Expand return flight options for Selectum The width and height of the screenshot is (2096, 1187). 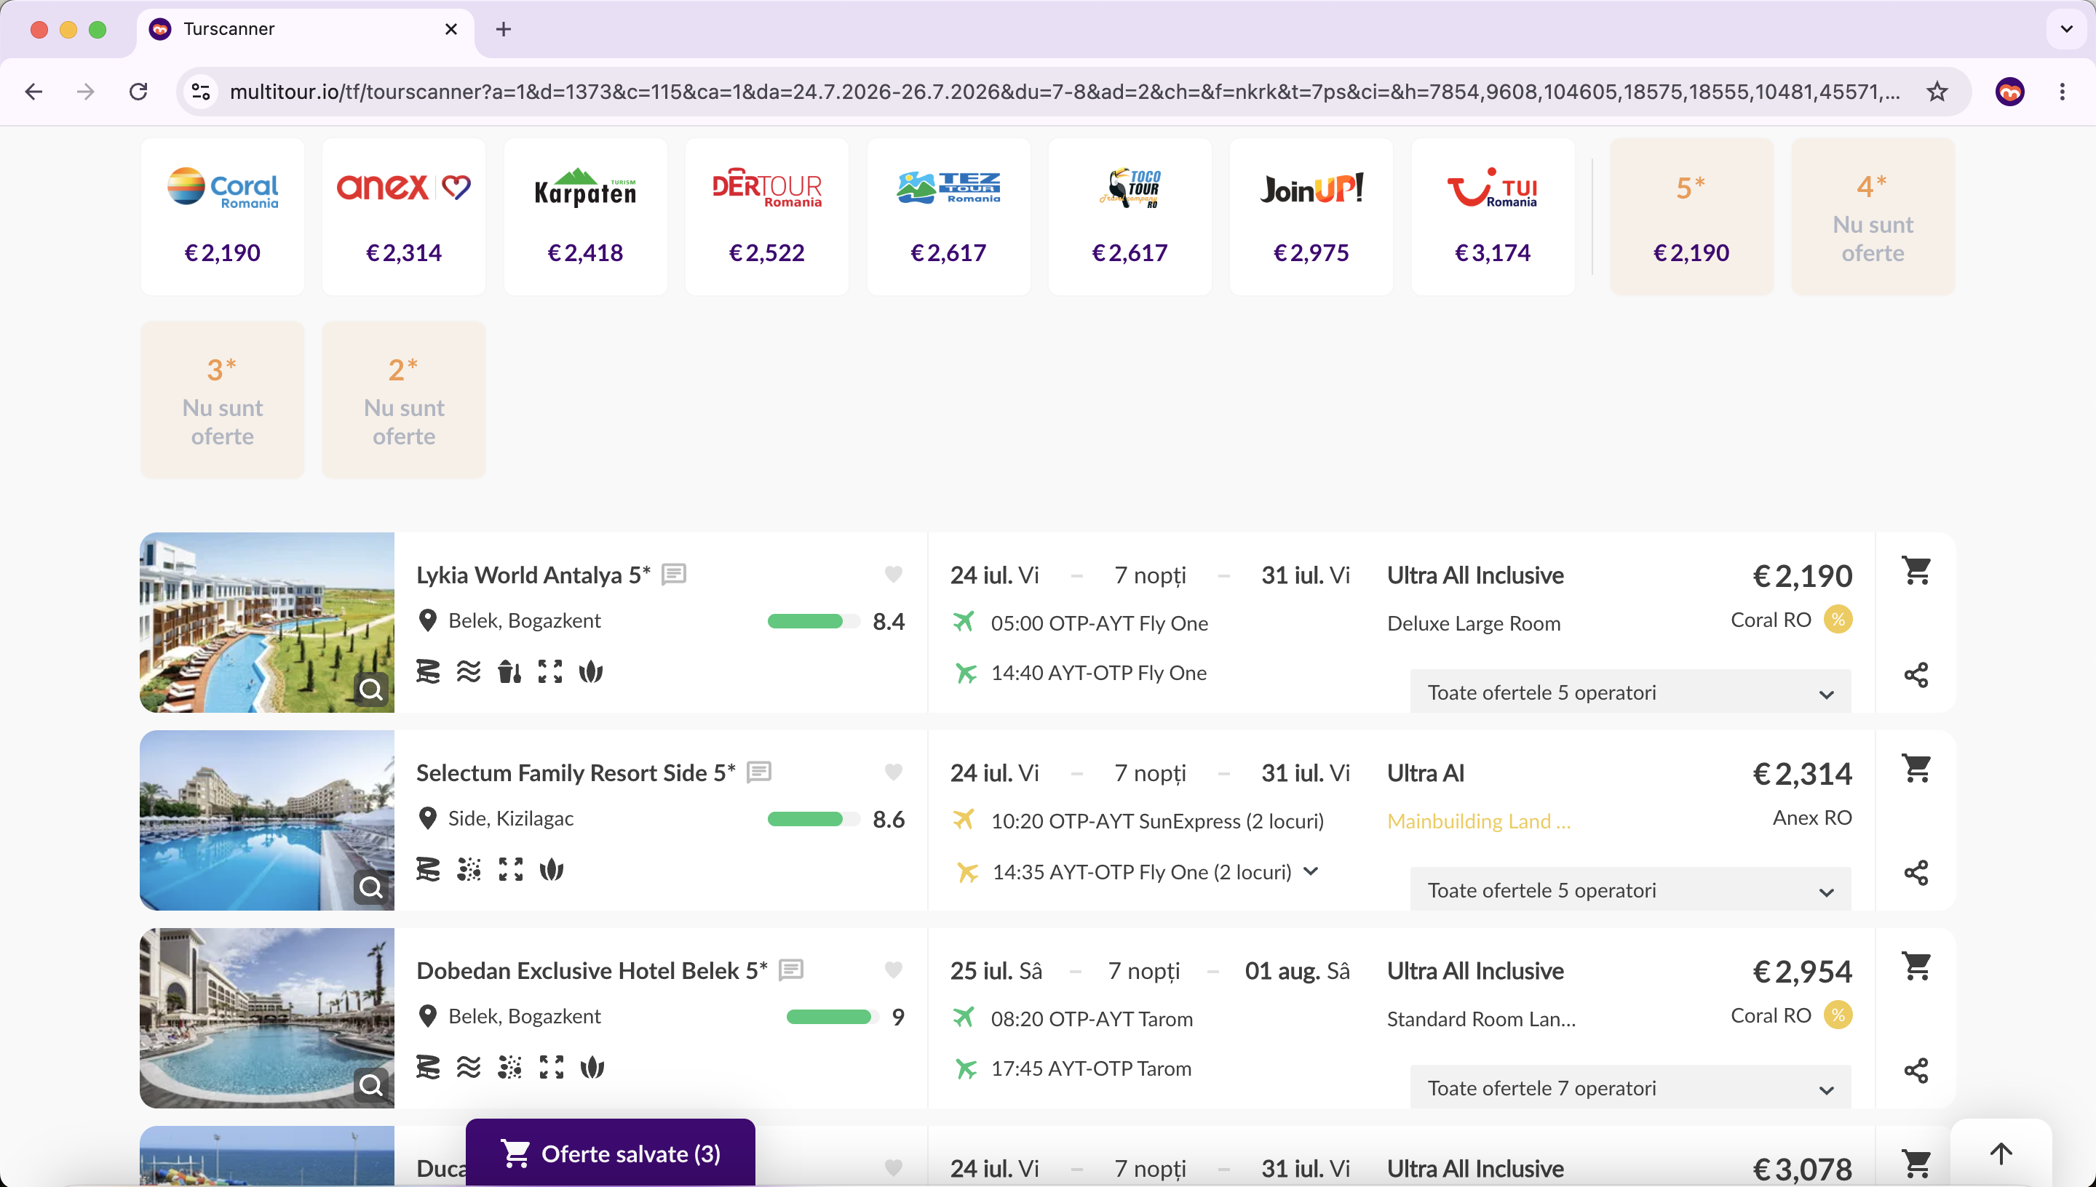[1311, 871]
